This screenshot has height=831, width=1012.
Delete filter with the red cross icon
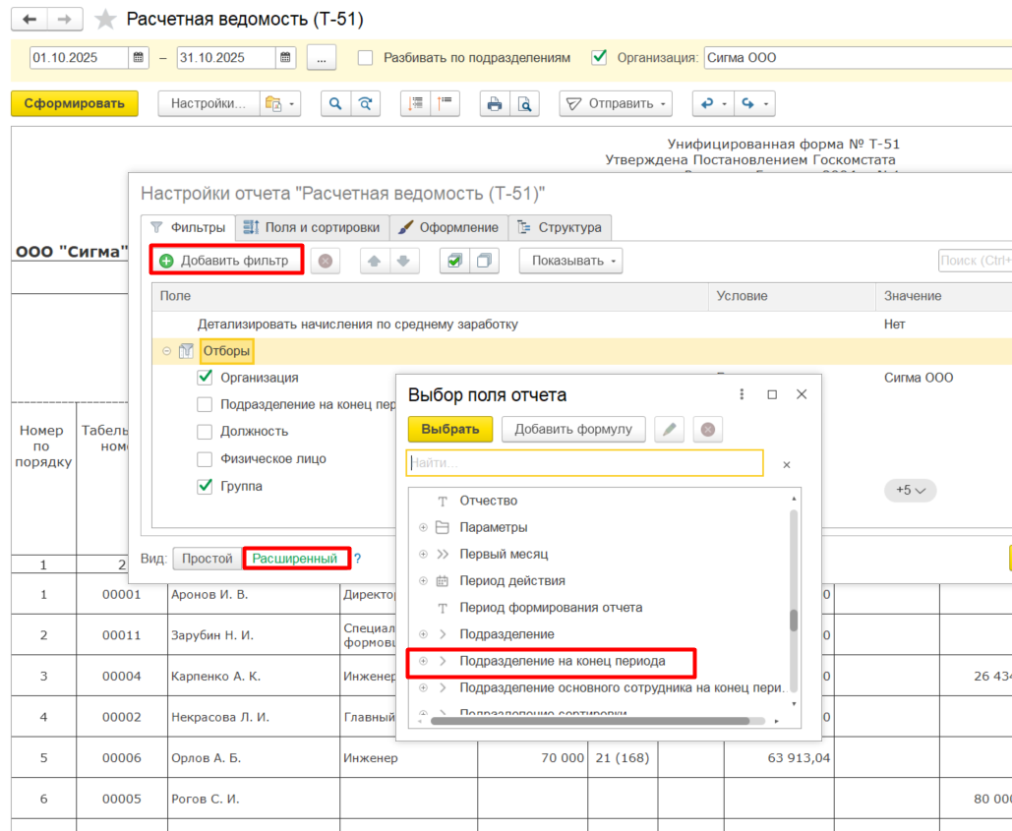pos(326,261)
